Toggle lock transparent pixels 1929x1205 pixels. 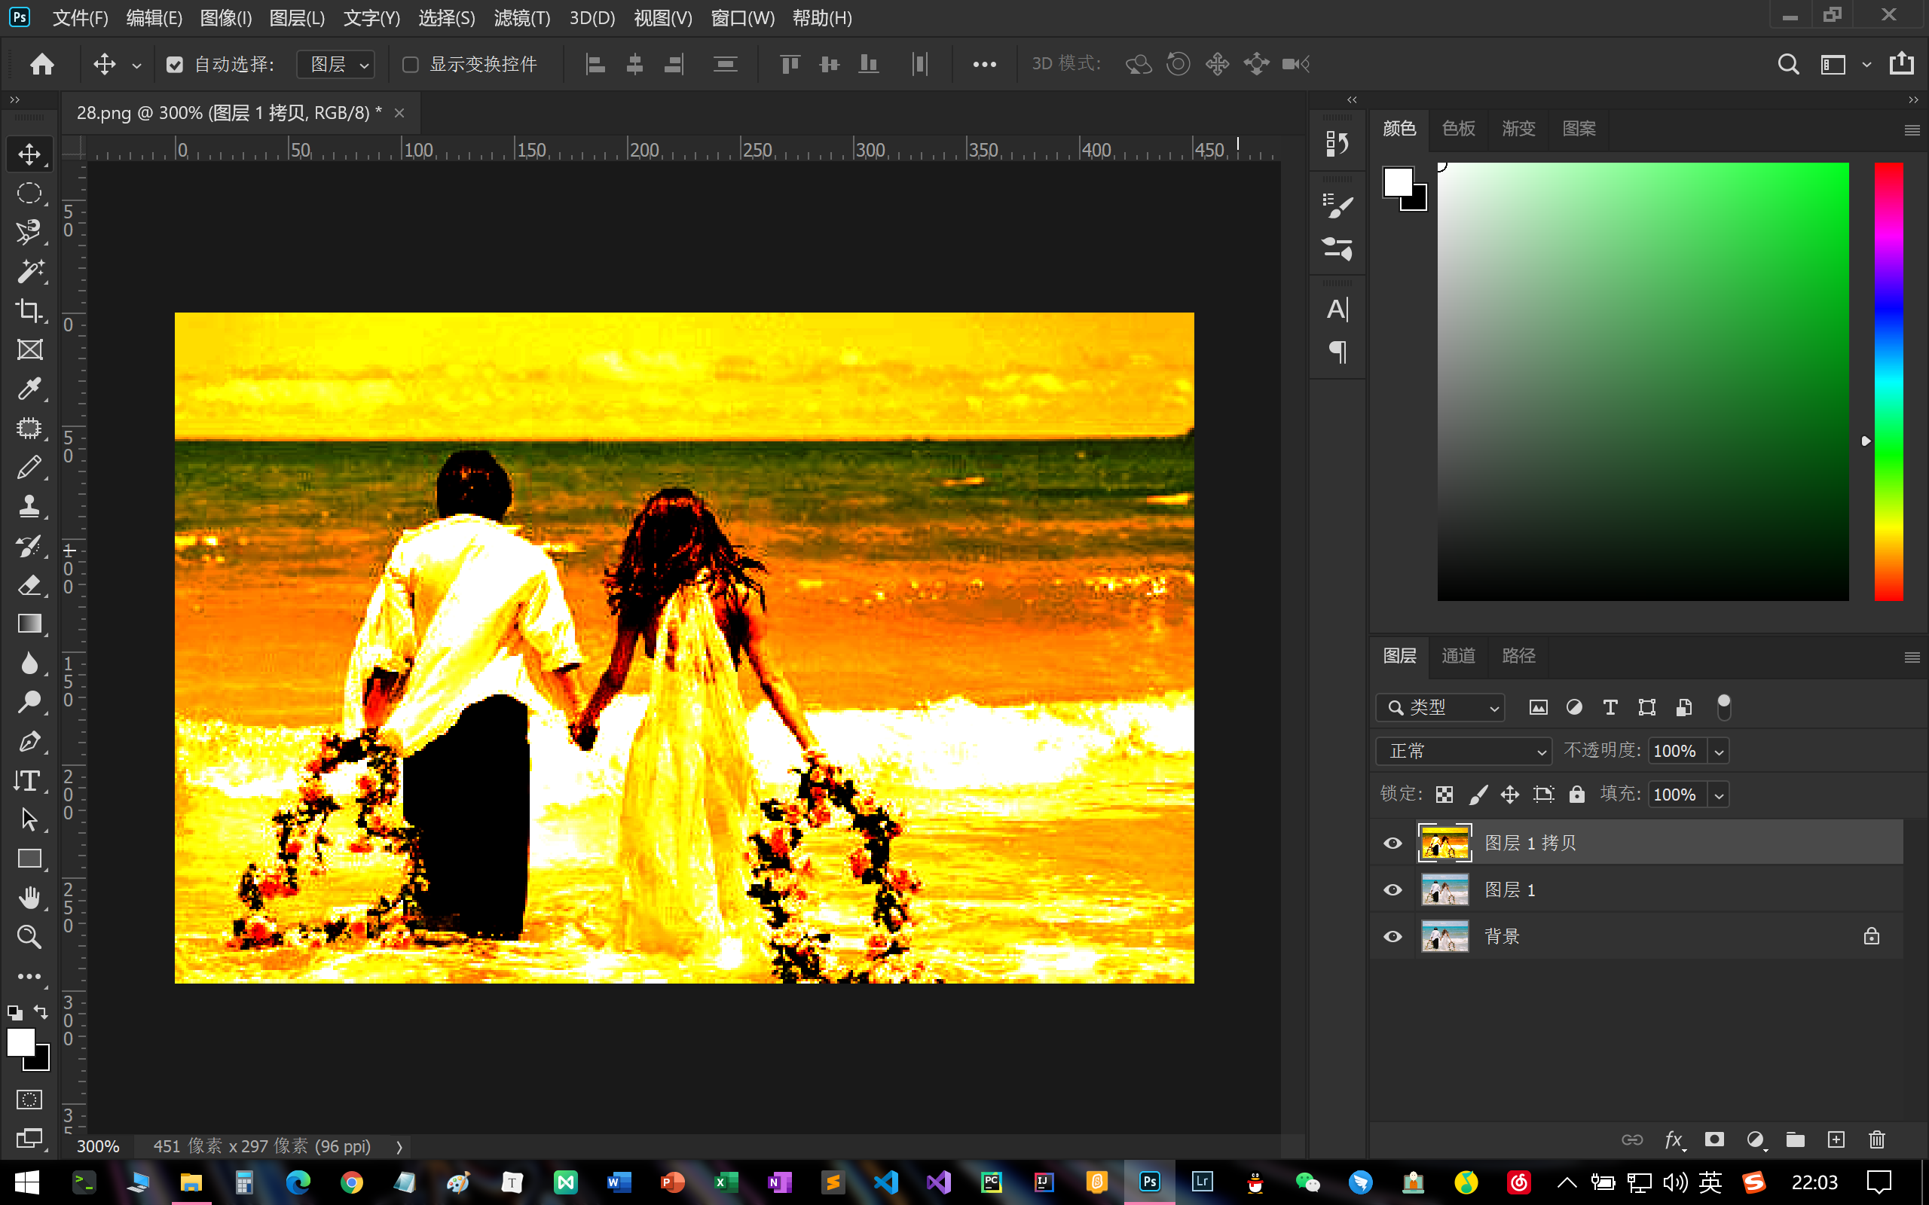[x=1444, y=795]
